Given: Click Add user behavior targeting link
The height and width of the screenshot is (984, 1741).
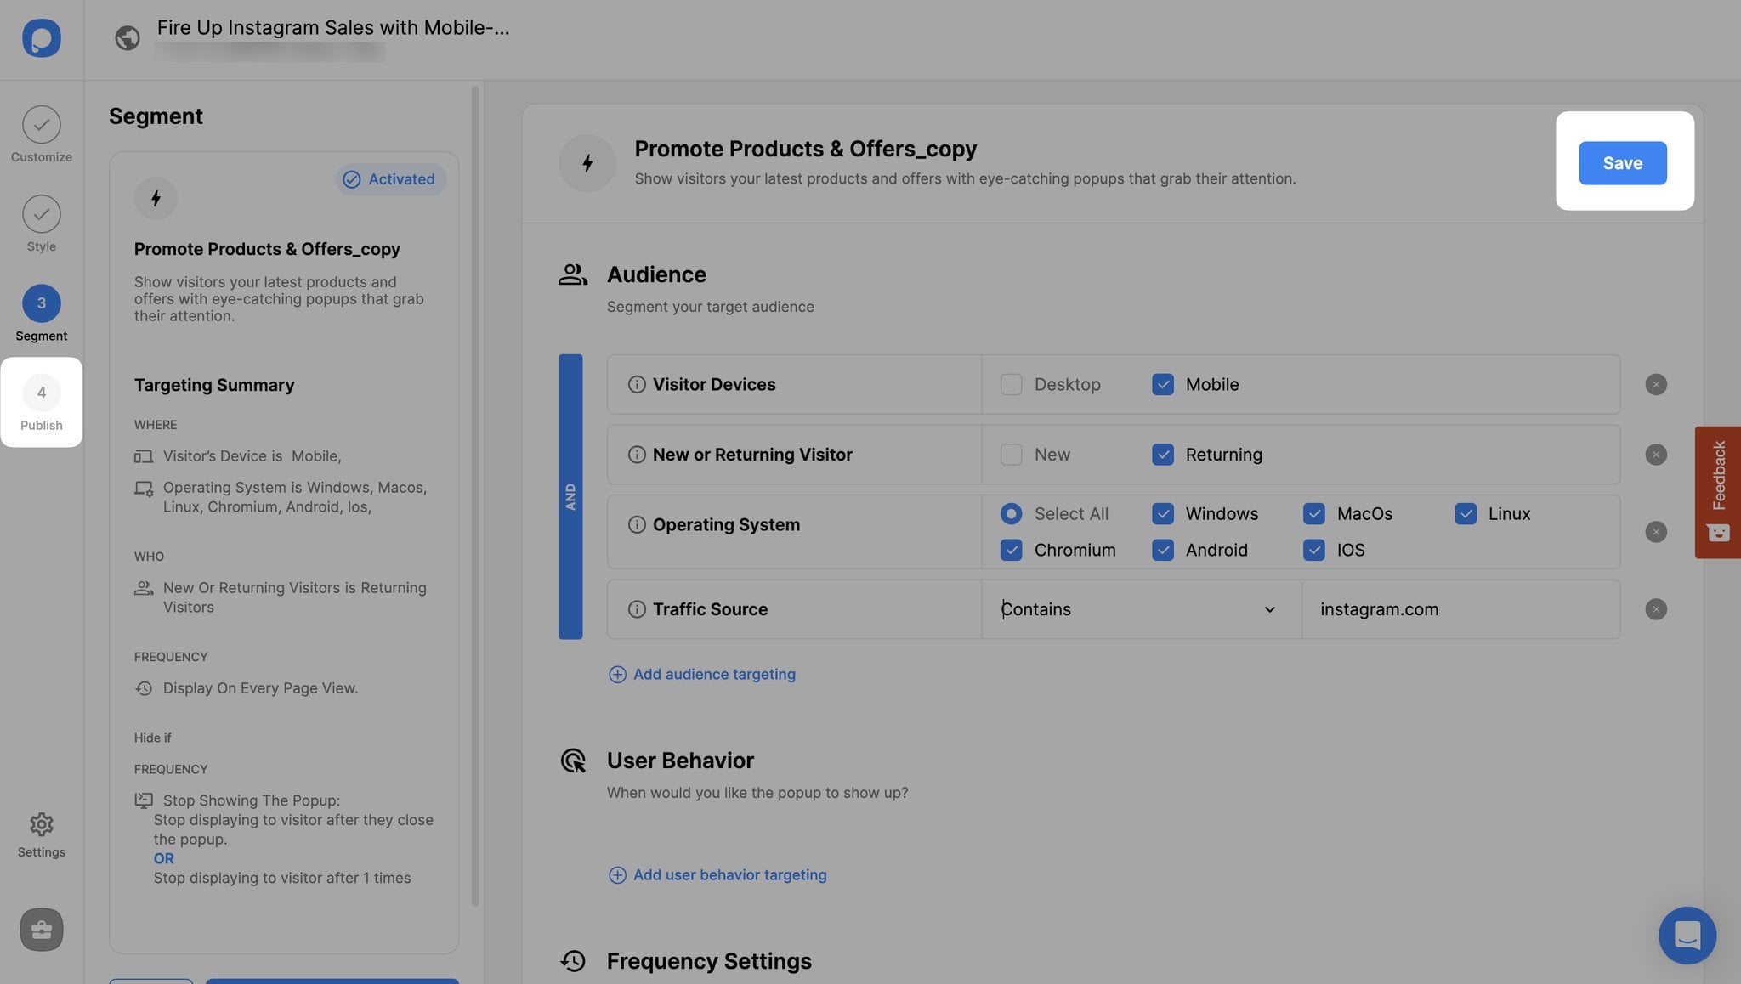Looking at the screenshot, I should point(717,874).
